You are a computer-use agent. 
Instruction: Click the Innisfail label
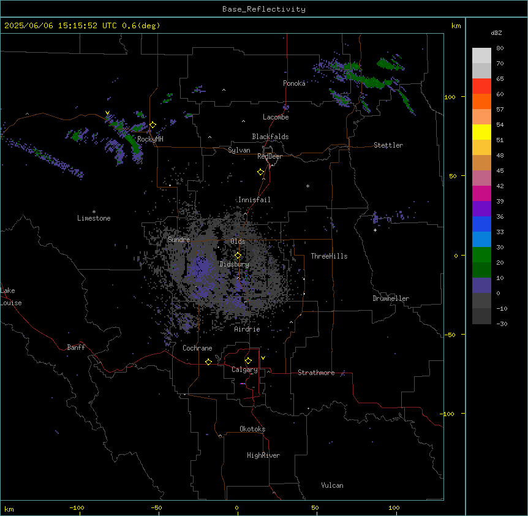point(254,200)
